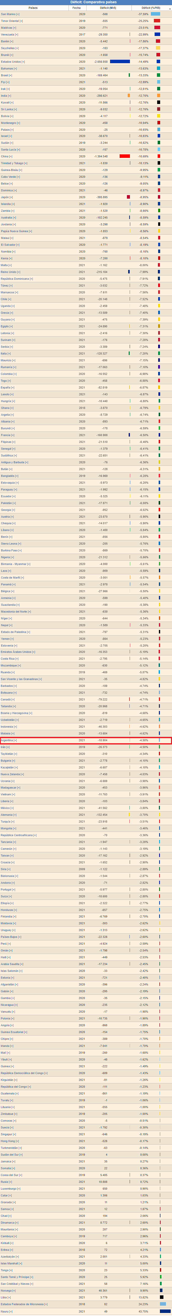Sort table by Fecha column header

(x=76, y=8)
